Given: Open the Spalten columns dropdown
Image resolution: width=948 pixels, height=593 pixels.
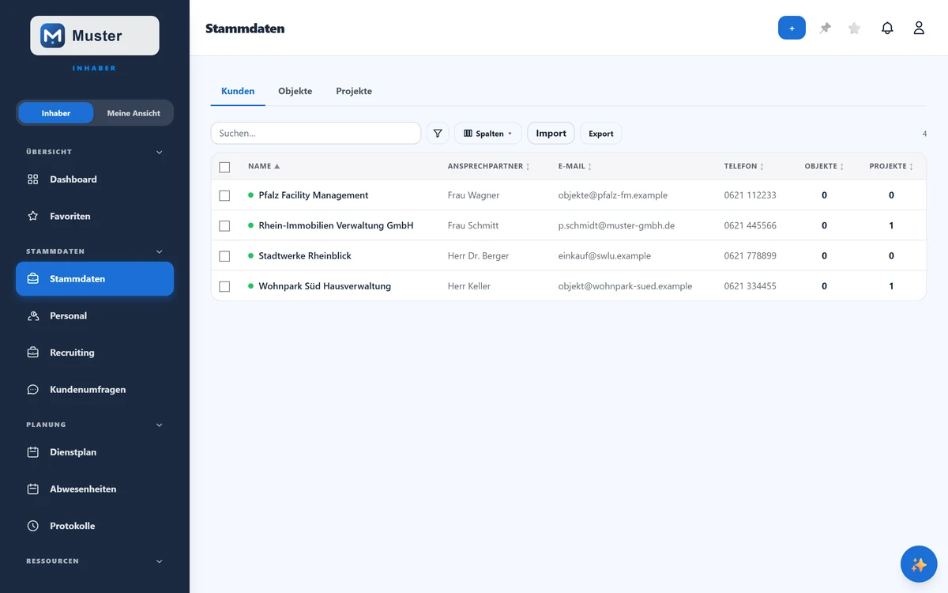Looking at the screenshot, I should pos(488,134).
